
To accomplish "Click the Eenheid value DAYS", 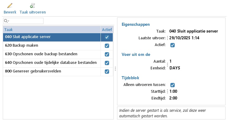I will pos(175,68).
